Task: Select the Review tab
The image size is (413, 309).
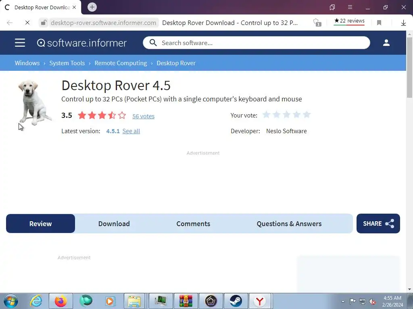Action: [41, 224]
